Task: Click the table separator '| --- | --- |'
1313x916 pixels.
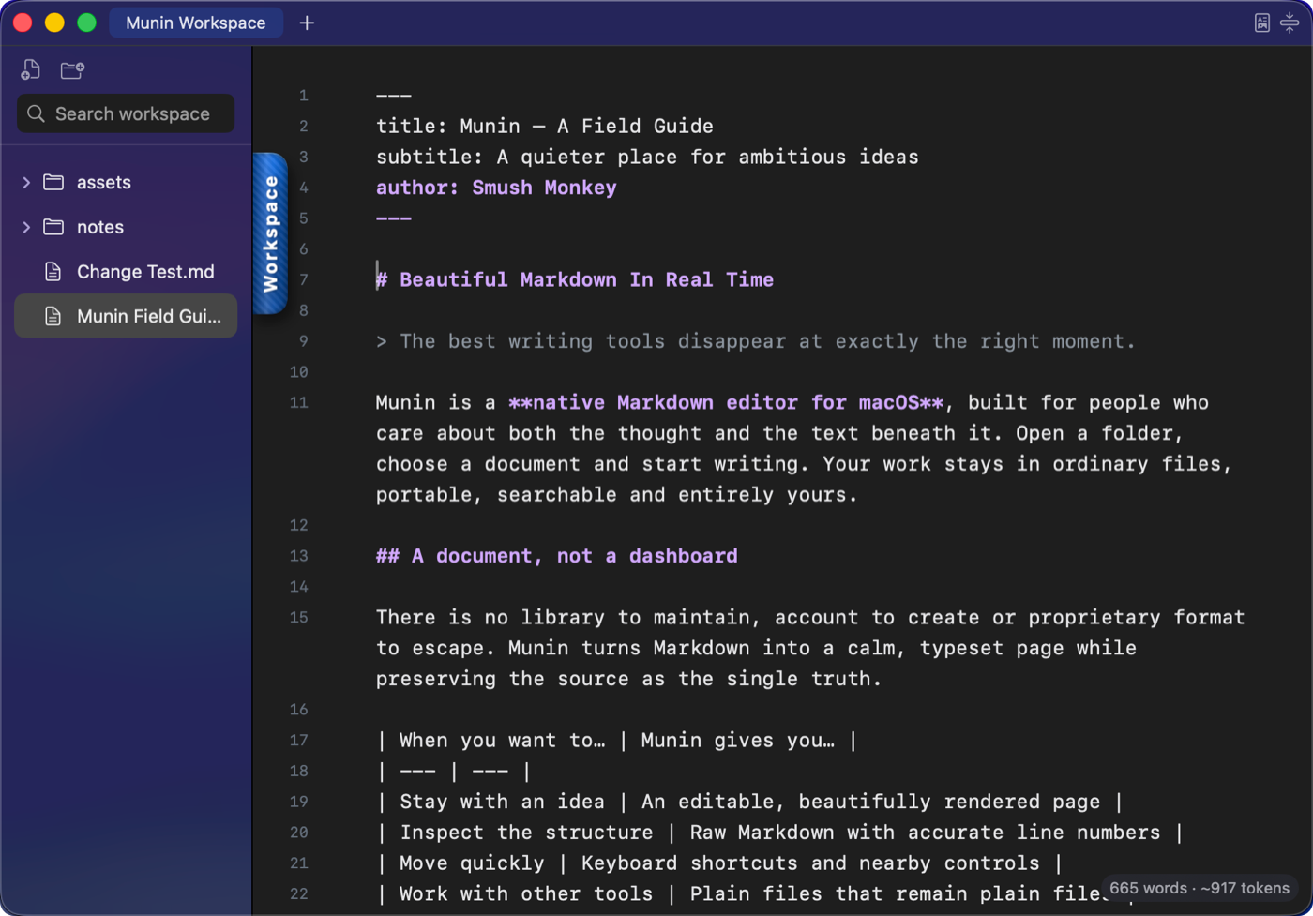Action: [x=454, y=772]
